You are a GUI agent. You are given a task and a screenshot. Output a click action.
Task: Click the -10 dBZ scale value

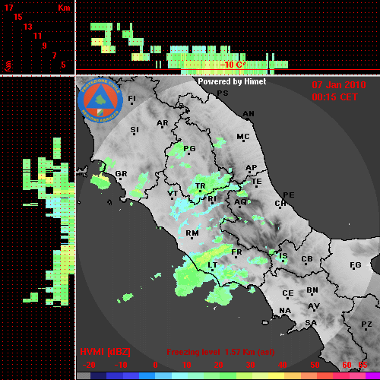[x=121, y=365]
